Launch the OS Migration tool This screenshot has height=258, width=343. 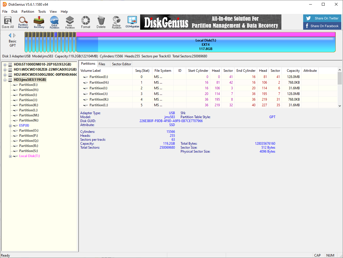(x=132, y=22)
